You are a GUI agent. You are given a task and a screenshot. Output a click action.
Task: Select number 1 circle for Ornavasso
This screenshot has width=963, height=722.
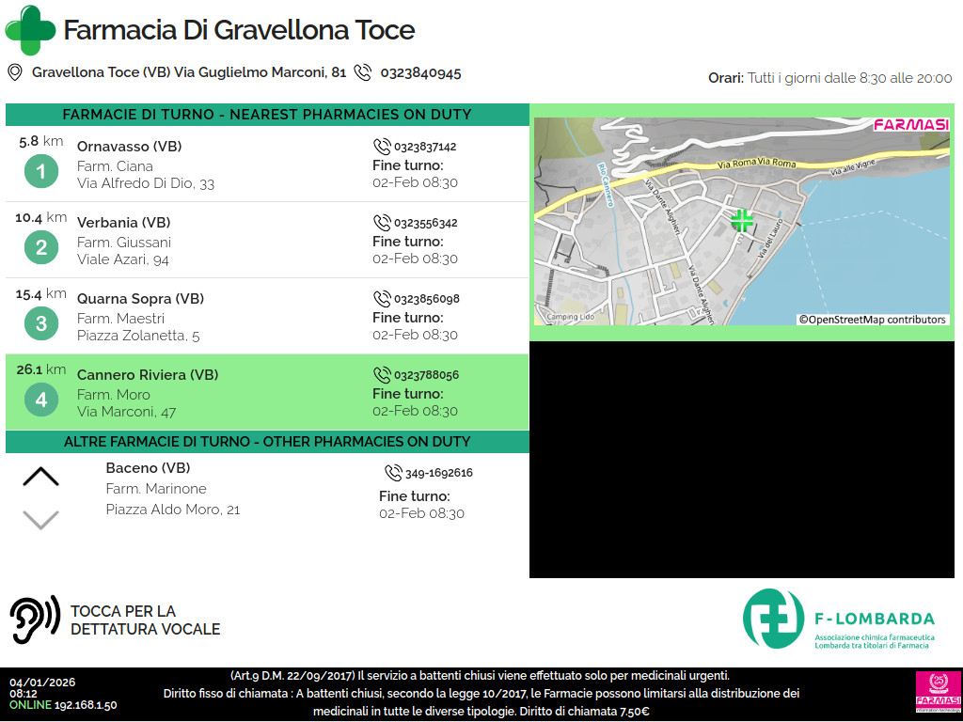pos(41,172)
